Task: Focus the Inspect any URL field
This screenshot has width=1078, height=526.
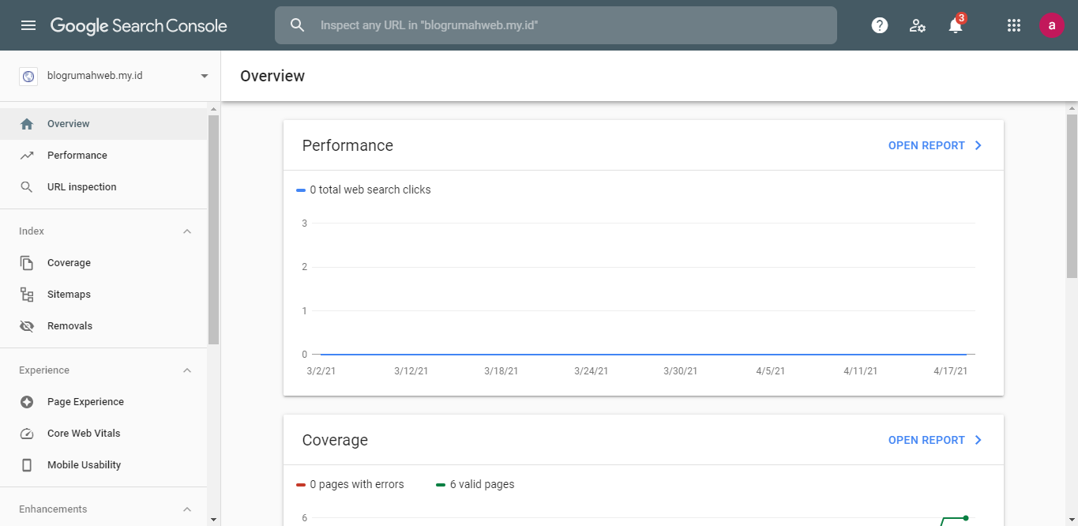Action: pyautogui.click(x=555, y=25)
